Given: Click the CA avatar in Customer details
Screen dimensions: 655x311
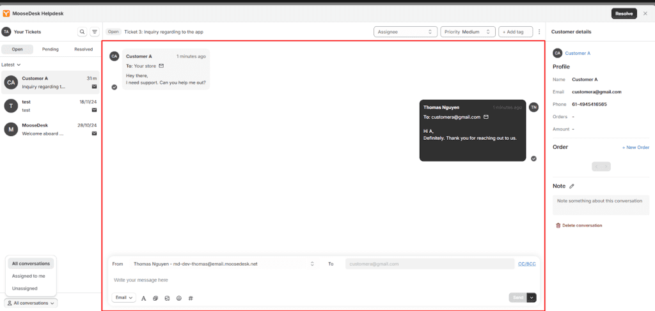Looking at the screenshot, I should coord(557,53).
